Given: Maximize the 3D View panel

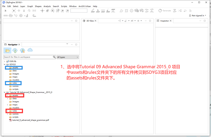Looking at the screenshot, I should pos(150,21).
